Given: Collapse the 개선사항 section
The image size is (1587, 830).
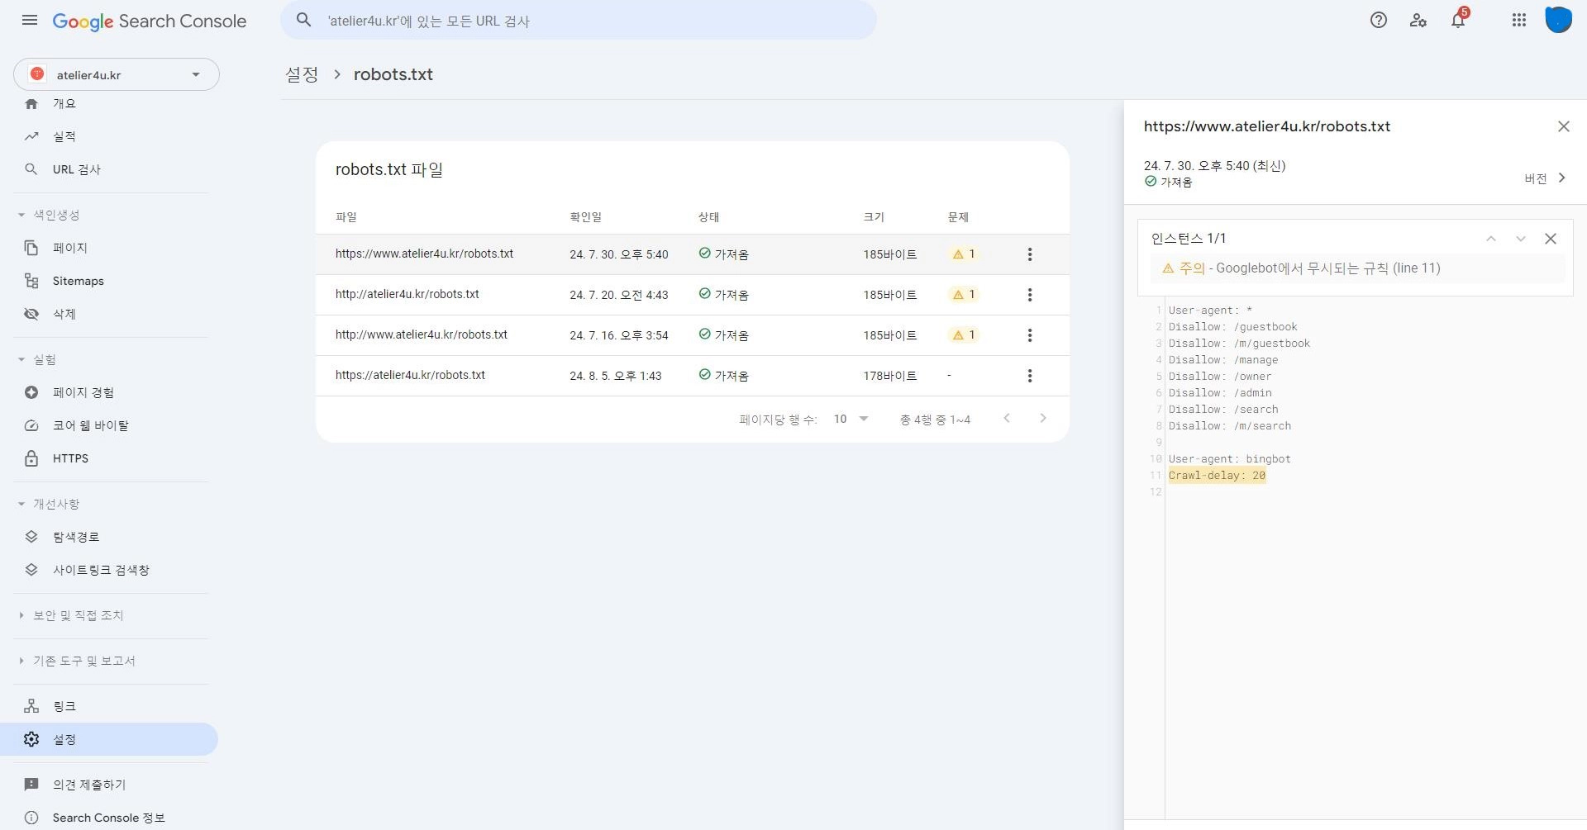Looking at the screenshot, I should tap(50, 504).
